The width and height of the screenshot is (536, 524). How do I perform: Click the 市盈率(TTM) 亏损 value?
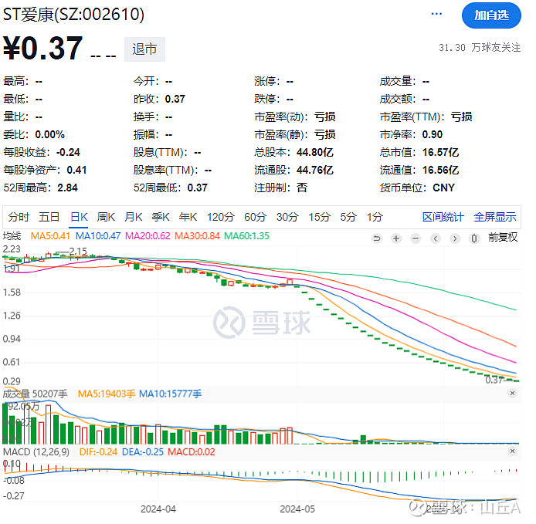[x=461, y=117]
